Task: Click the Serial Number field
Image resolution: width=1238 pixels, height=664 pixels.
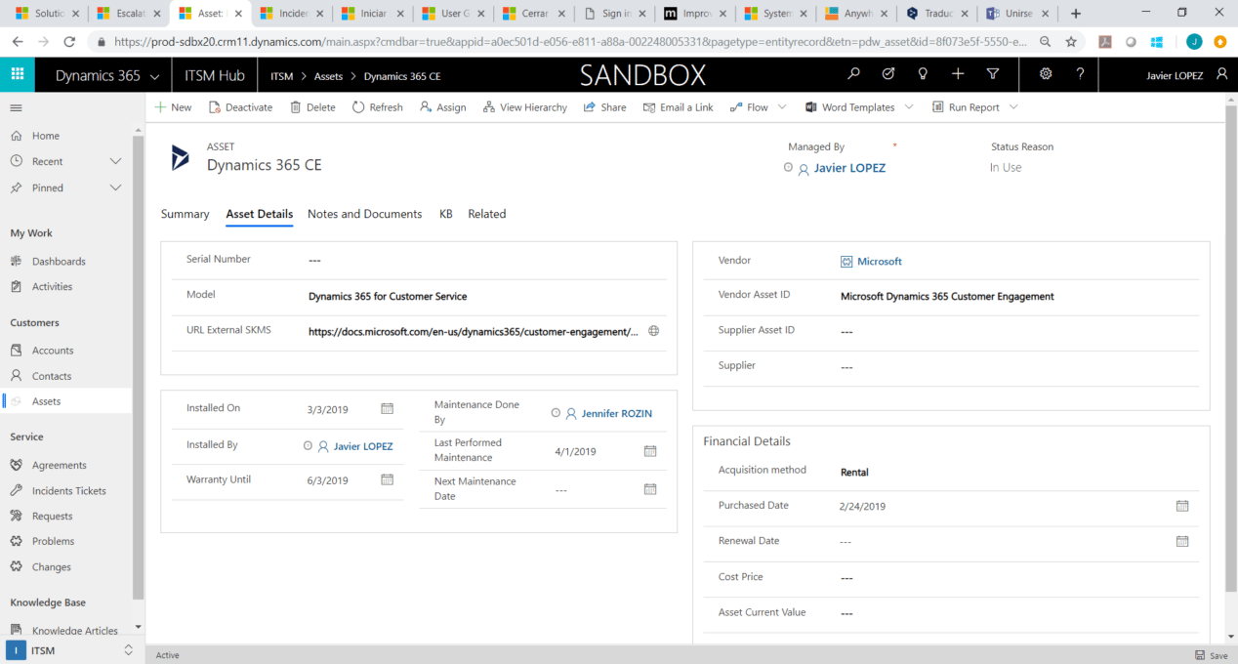Action: pyautogui.click(x=419, y=261)
